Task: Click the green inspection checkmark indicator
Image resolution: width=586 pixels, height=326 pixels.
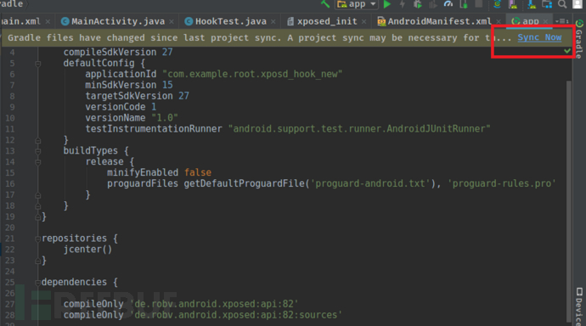Action: tap(567, 50)
